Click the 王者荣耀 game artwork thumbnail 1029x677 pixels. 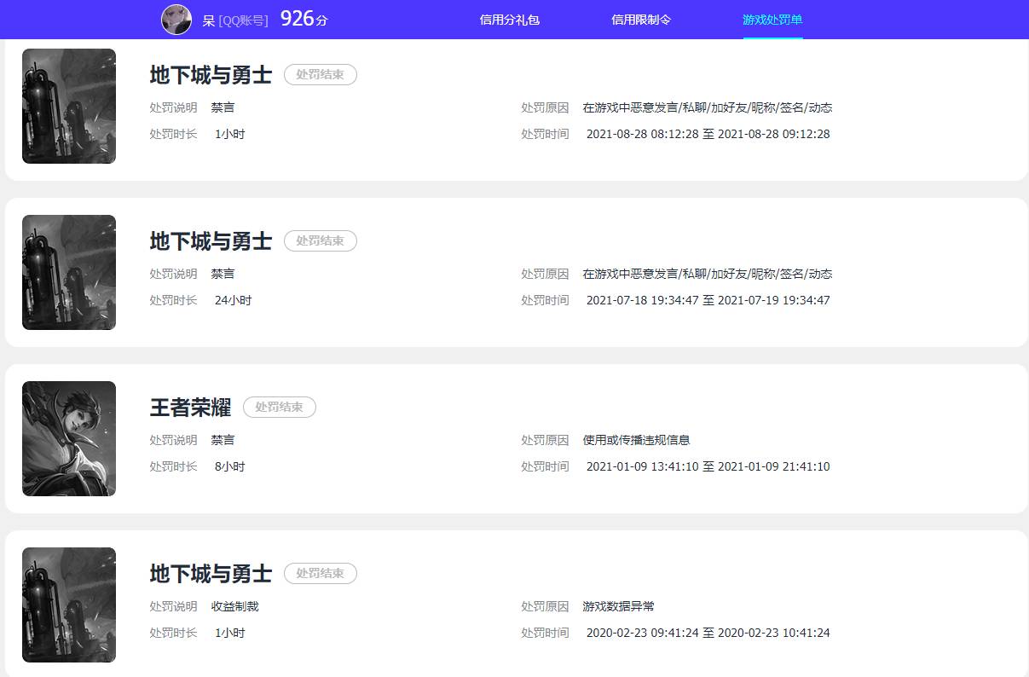pos(68,438)
